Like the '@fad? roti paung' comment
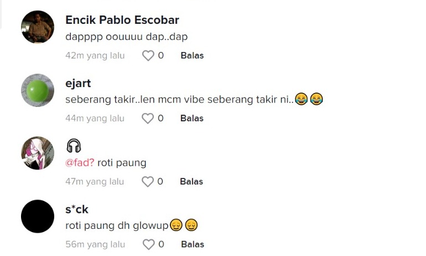The width and height of the screenshot is (426, 256). click(148, 181)
